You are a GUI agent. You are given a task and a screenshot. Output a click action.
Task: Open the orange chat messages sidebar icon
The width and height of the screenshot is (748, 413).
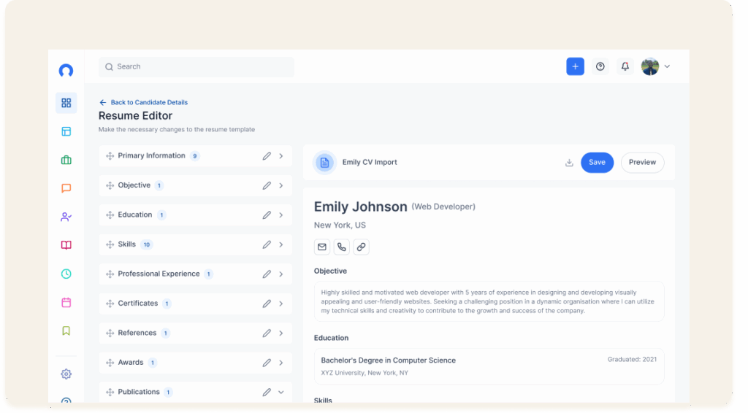click(x=66, y=188)
